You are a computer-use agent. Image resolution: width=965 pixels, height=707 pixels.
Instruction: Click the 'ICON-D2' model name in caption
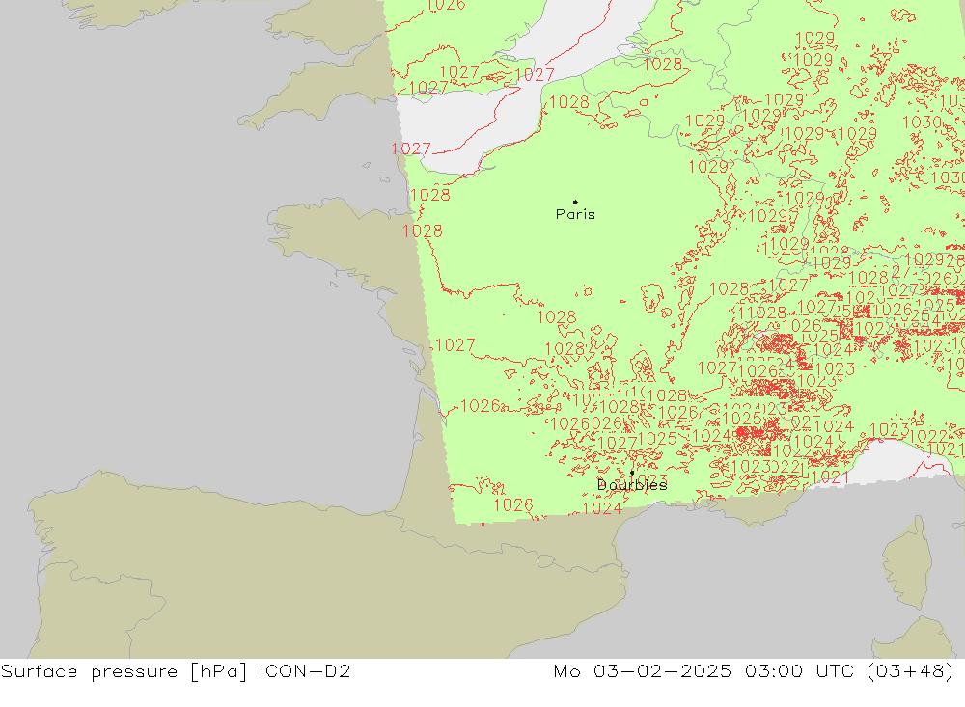coord(305,670)
